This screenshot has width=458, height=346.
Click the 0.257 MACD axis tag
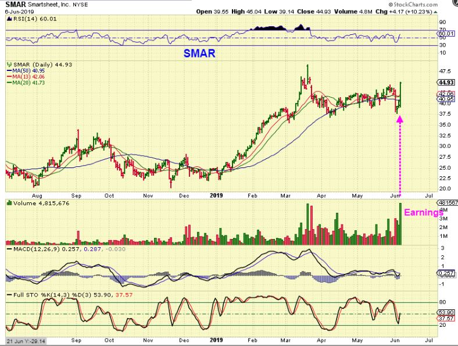[x=446, y=273]
